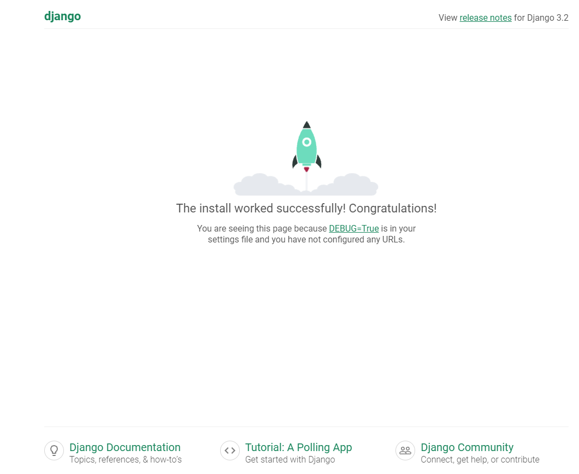This screenshot has height=474, width=579.
Task: Visit the Django Community link
Action: 467,447
